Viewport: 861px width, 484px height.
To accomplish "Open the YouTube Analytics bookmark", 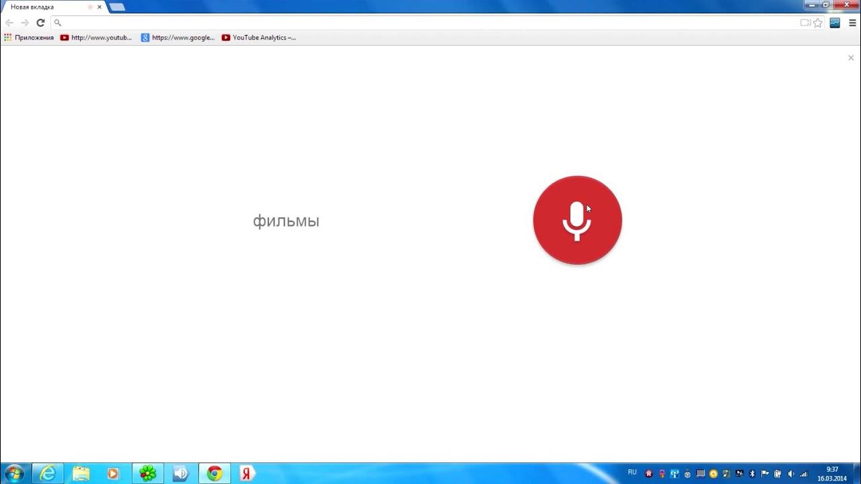I will [x=259, y=38].
